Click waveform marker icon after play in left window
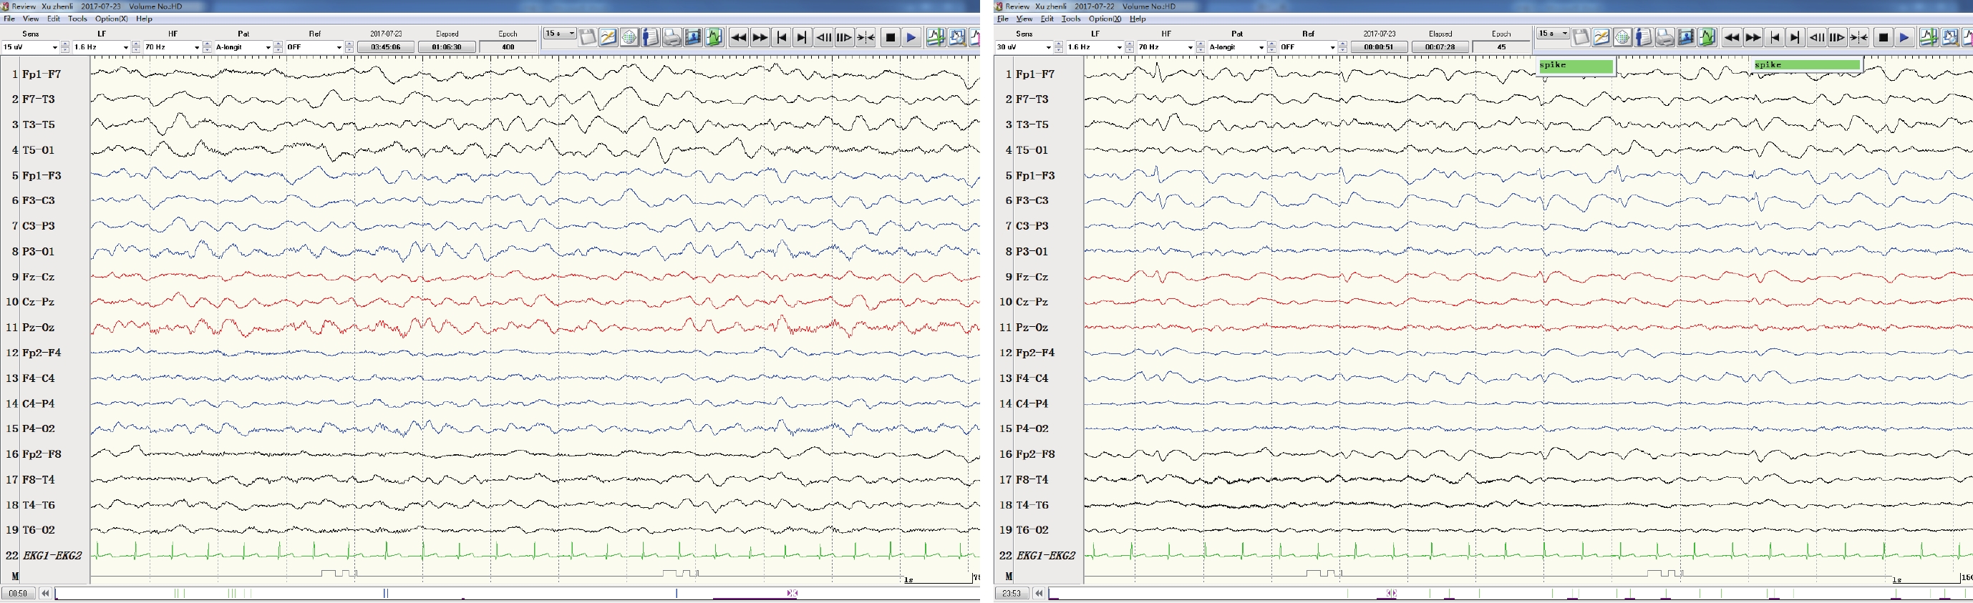The width and height of the screenshot is (1973, 603). point(935,36)
